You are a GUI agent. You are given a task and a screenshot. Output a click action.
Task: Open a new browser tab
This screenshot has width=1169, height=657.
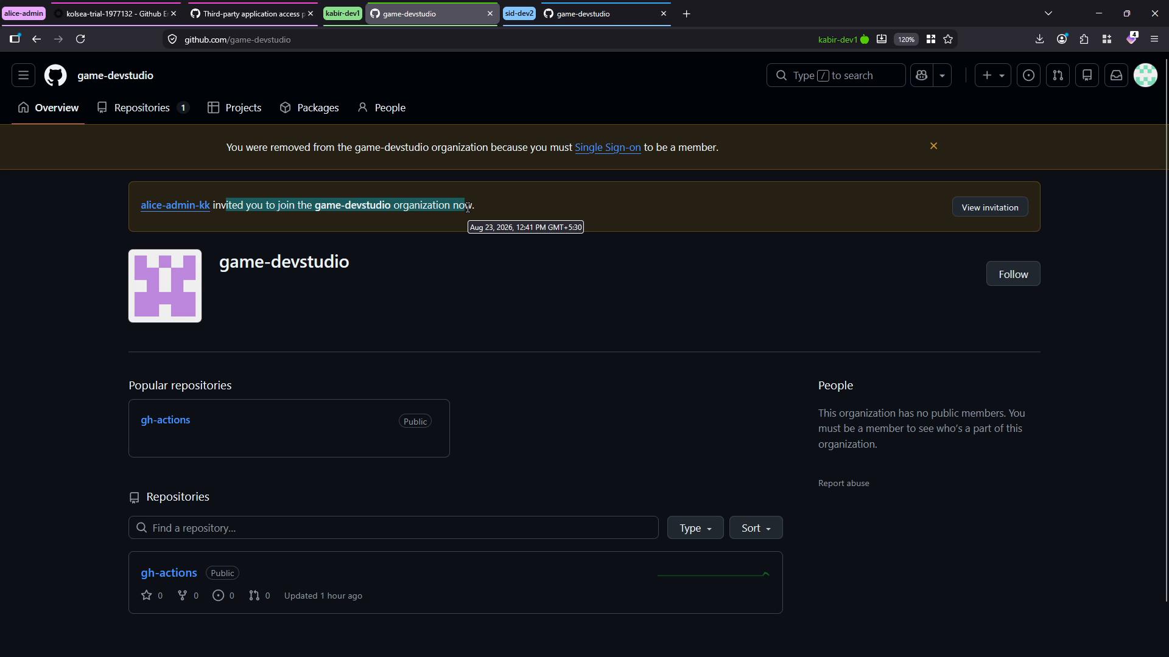[x=686, y=13]
